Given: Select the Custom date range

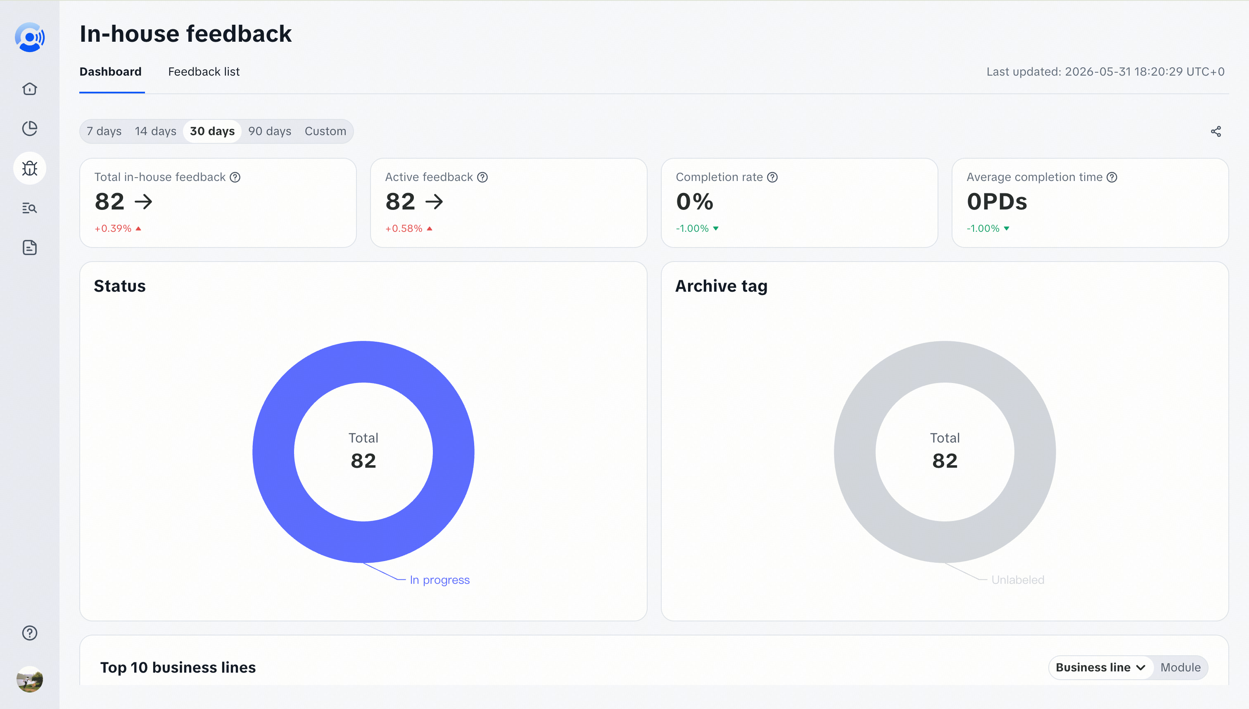Looking at the screenshot, I should (325, 131).
